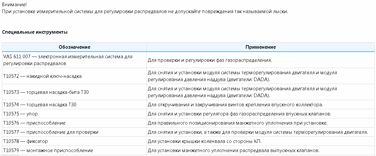This screenshot has width=376, height=156.
Task: Click the intake valve timing regulator description
Action: tap(239, 114)
